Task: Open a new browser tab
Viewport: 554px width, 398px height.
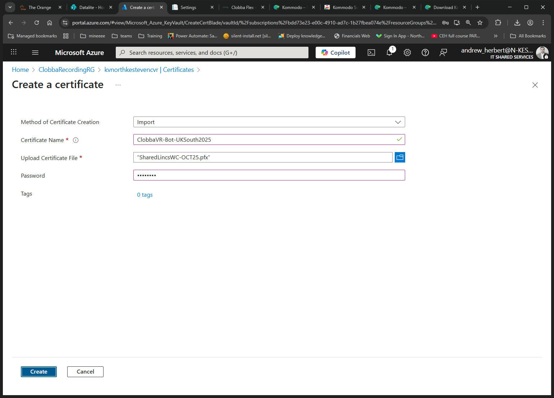Action: coord(477,7)
